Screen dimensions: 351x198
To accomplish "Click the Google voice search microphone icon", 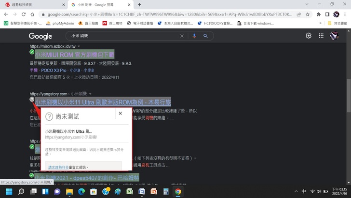I will tap(194, 36).
